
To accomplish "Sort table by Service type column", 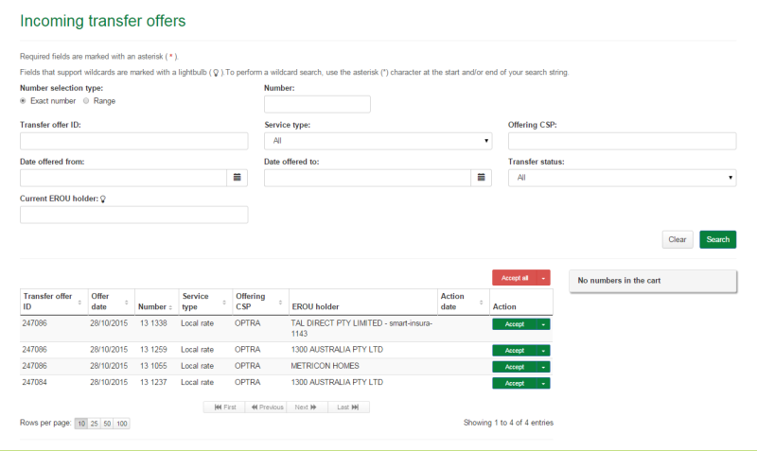I will tap(224, 303).
